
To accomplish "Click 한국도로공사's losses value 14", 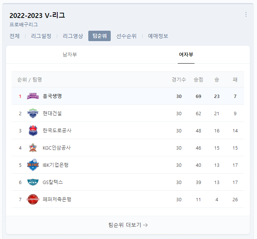I will tap(235, 131).
